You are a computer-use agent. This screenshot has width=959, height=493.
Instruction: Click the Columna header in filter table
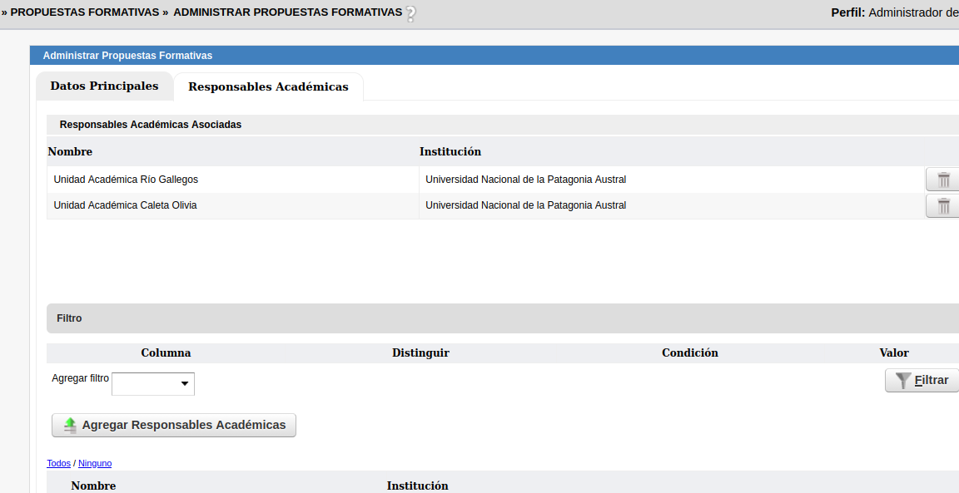point(166,352)
